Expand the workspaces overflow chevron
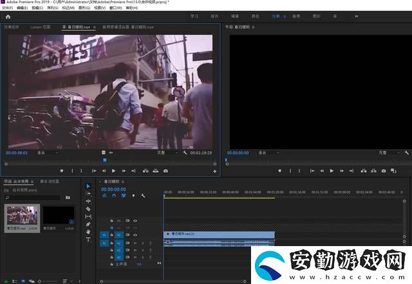 [357, 17]
